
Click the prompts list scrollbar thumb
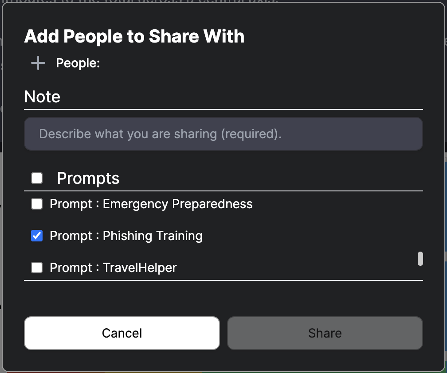pyautogui.click(x=420, y=259)
